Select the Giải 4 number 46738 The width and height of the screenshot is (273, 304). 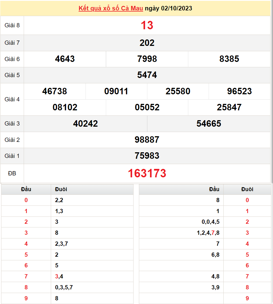(x=54, y=91)
